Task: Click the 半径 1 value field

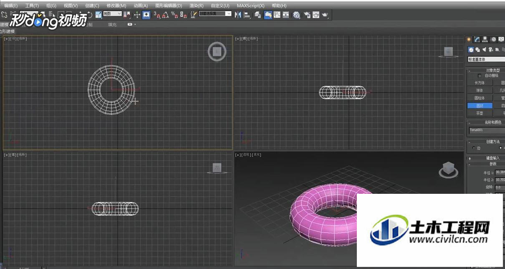Action: click(500, 173)
